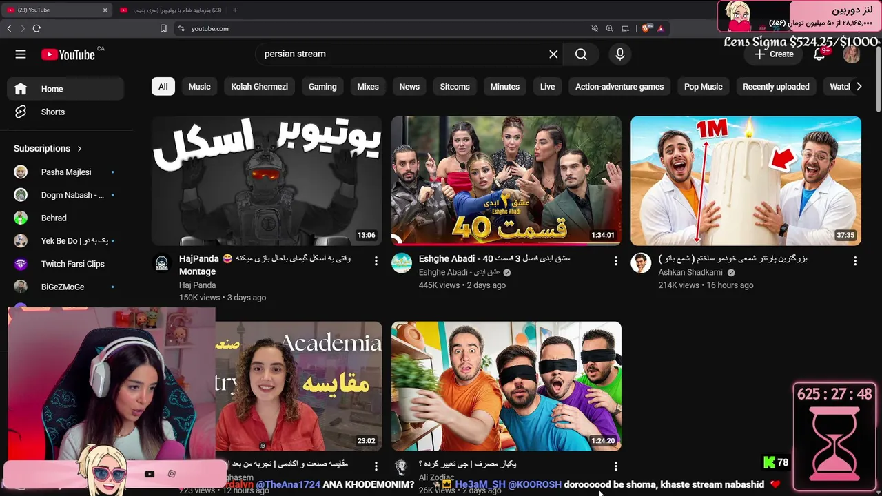Open the Ashkan Shadkami channel name link

pos(692,273)
